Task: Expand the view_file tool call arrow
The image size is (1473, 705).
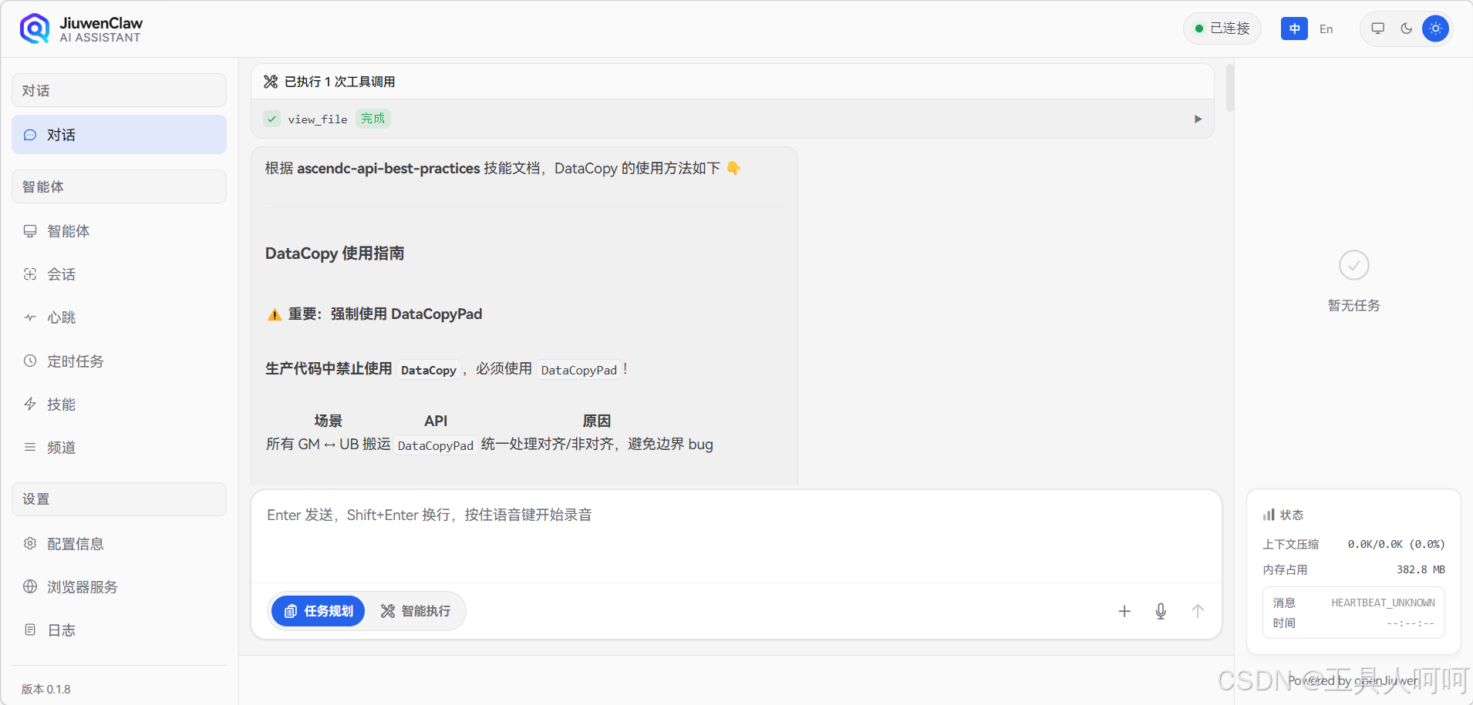Action: click(x=1198, y=119)
